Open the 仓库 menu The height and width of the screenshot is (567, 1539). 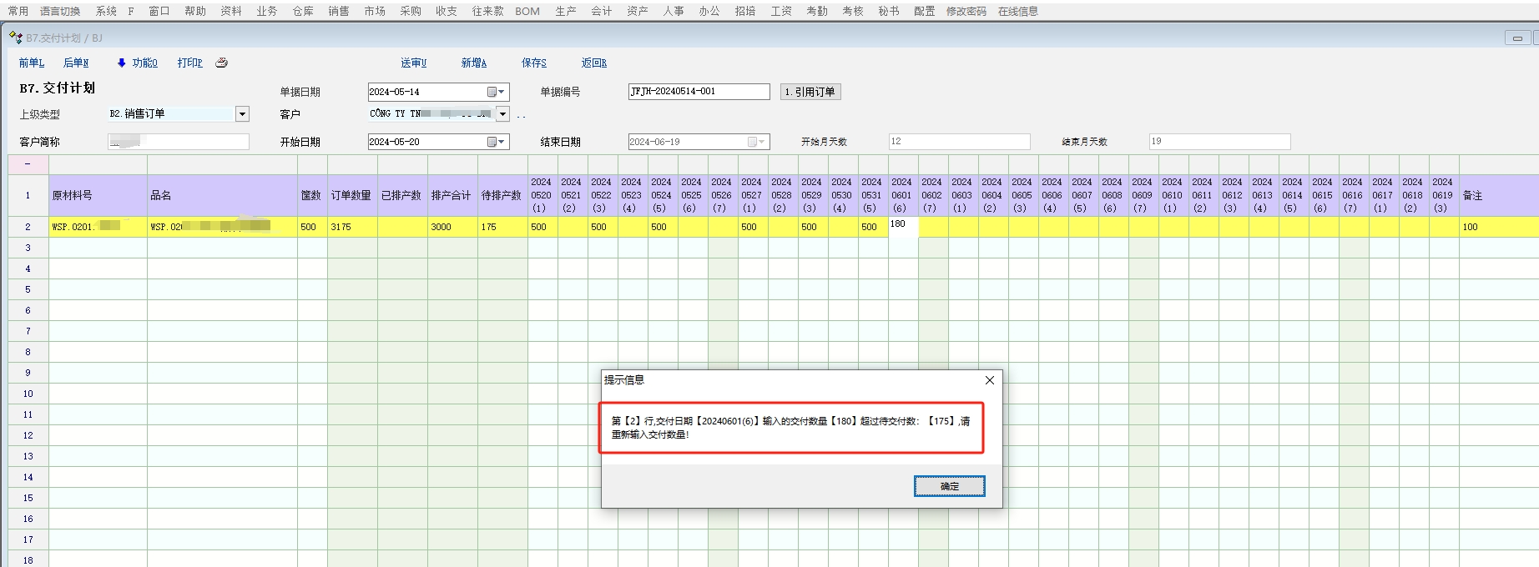[303, 11]
